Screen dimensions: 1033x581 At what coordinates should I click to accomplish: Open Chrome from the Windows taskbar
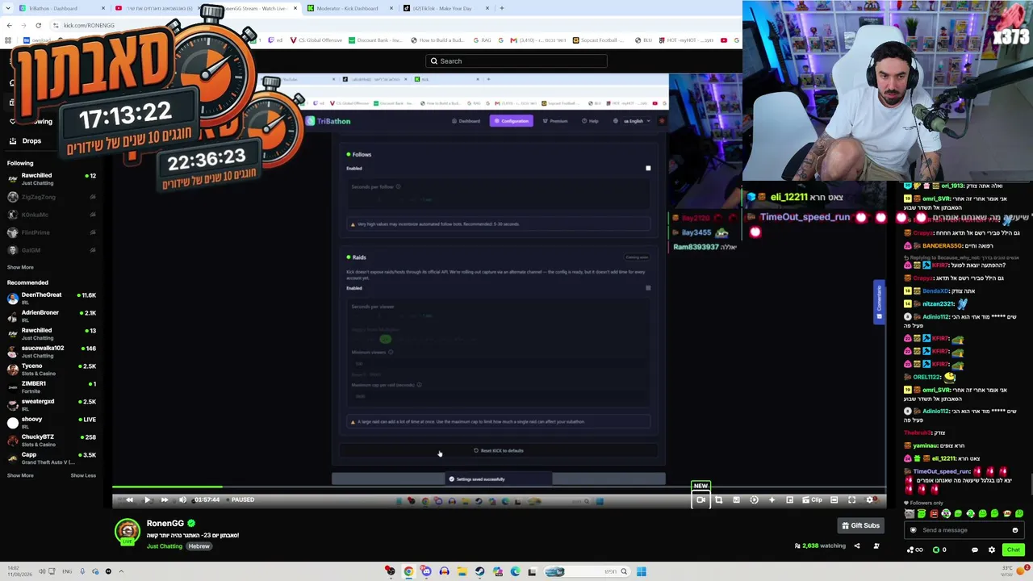click(408, 572)
